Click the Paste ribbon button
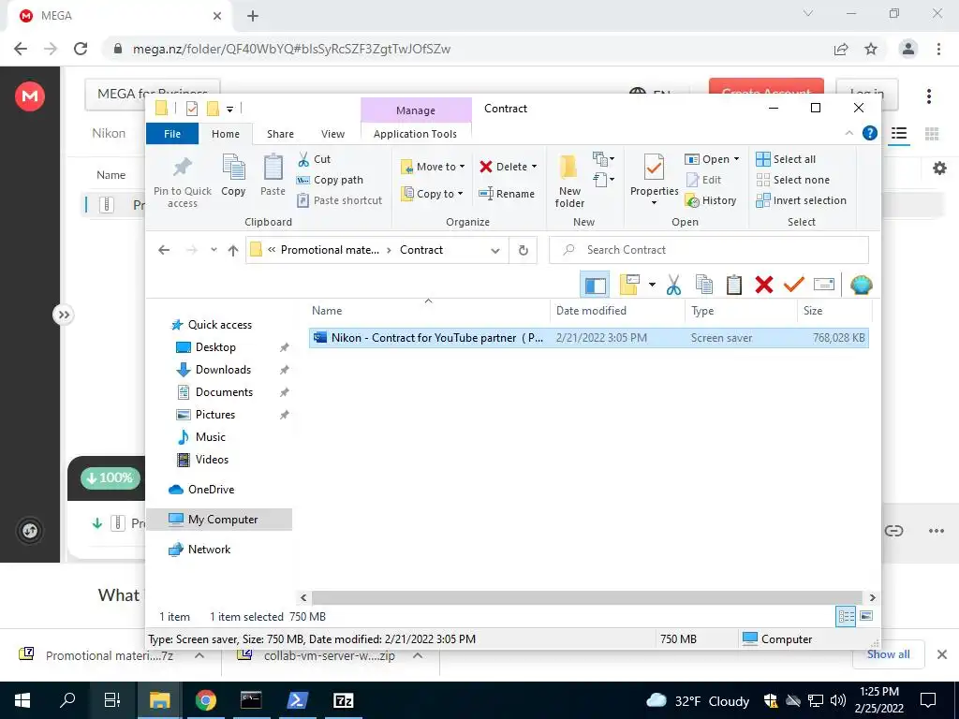The width and height of the screenshot is (959, 719). click(273, 175)
